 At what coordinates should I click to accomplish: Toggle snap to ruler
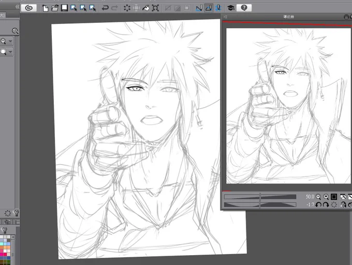pos(199,8)
